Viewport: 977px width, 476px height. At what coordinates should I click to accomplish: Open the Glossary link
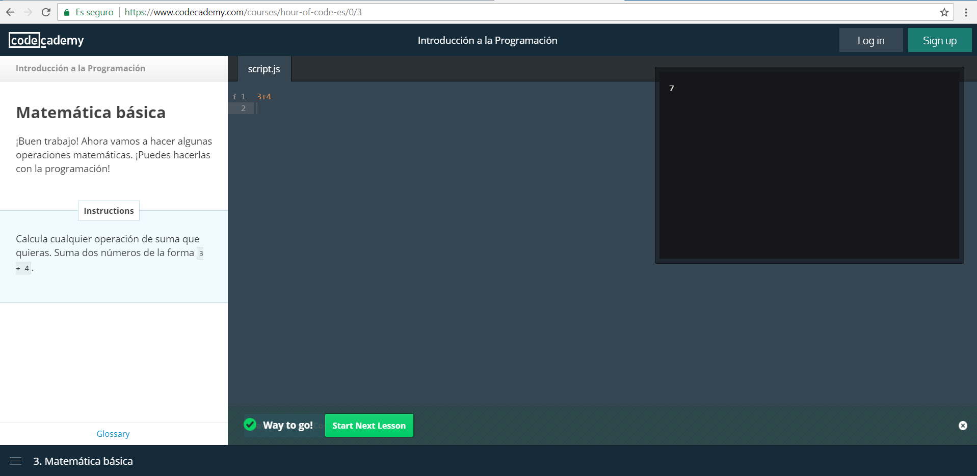click(113, 434)
